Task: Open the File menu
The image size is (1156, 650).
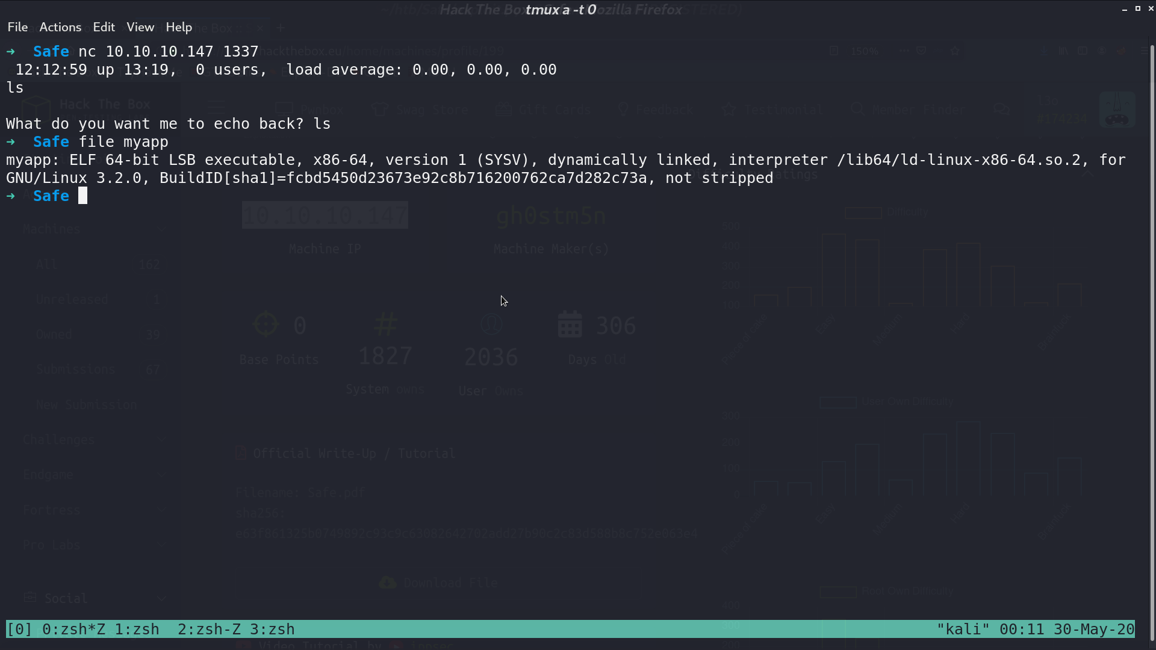Action: pyautogui.click(x=17, y=27)
